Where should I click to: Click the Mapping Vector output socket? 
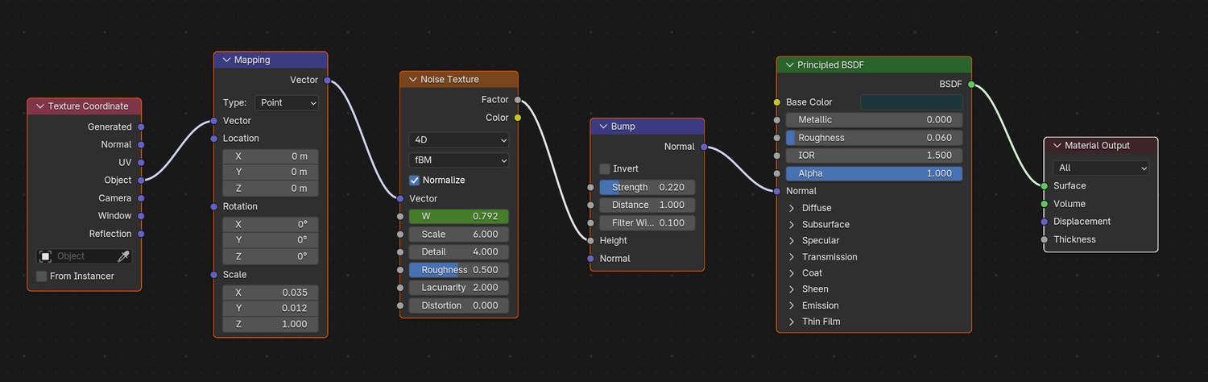(327, 80)
